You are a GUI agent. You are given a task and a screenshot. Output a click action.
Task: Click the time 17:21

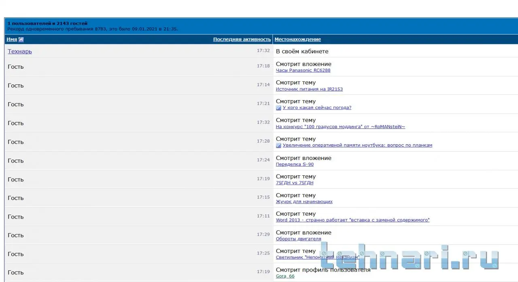pos(263,104)
